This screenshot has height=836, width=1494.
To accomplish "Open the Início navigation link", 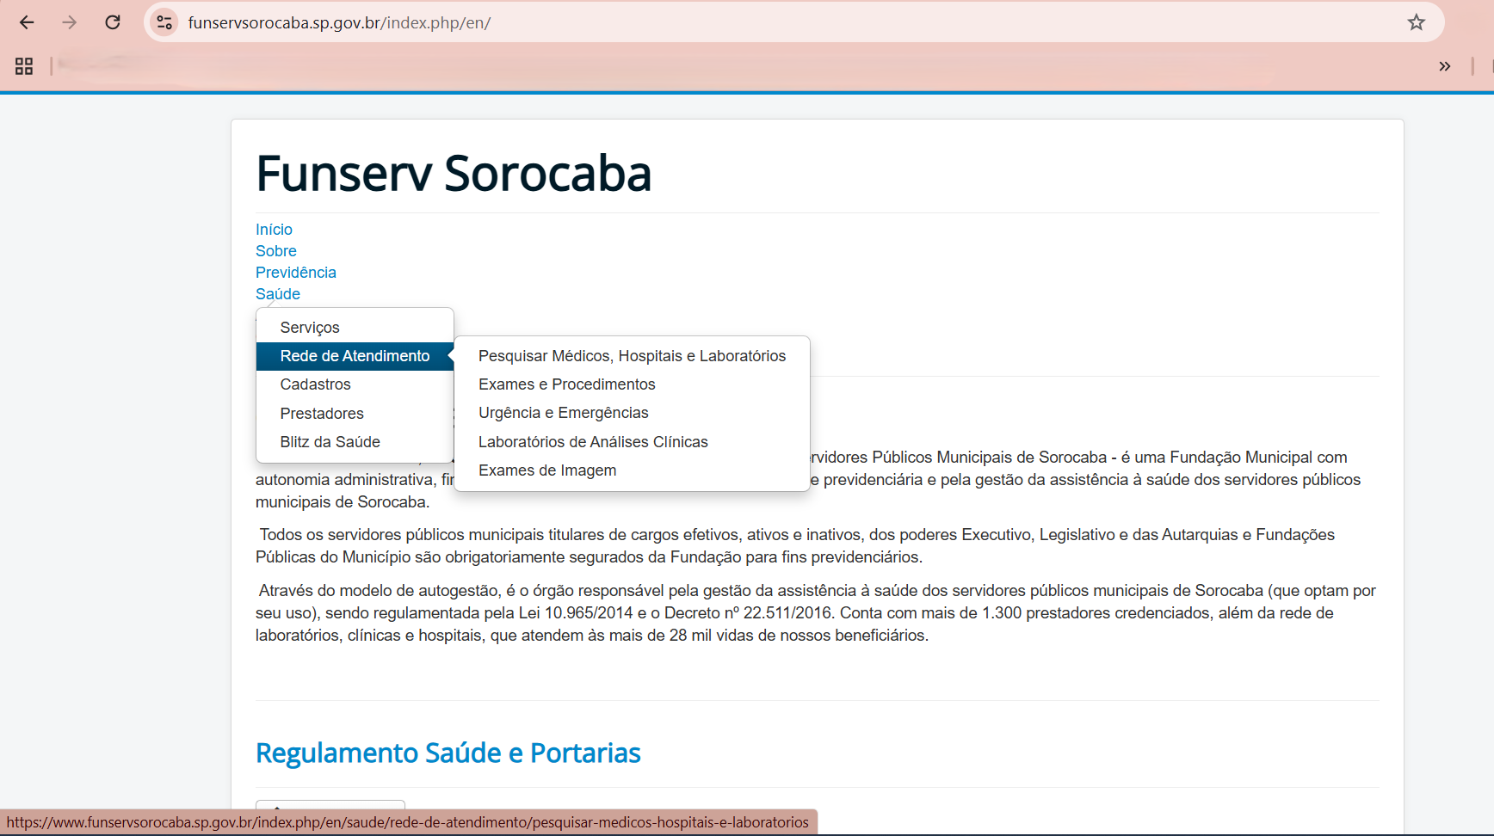I will (x=274, y=230).
